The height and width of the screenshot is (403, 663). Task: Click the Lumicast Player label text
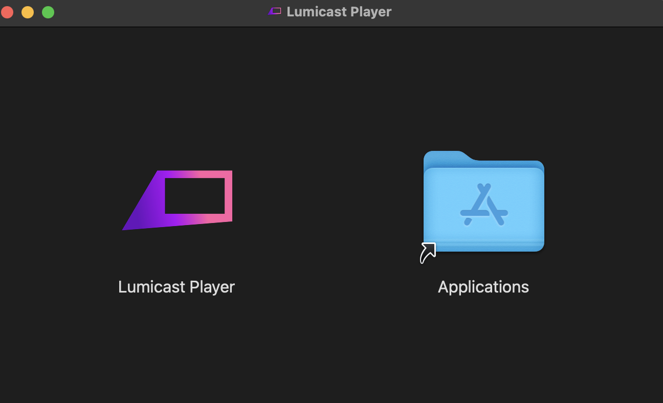tap(176, 286)
